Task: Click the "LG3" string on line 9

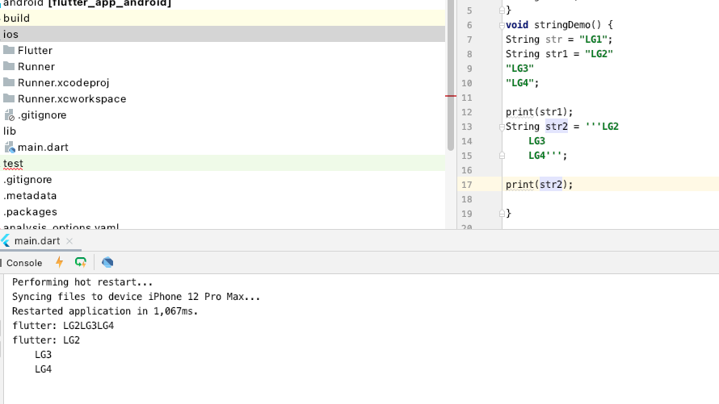Action: (x=519, y=69)
